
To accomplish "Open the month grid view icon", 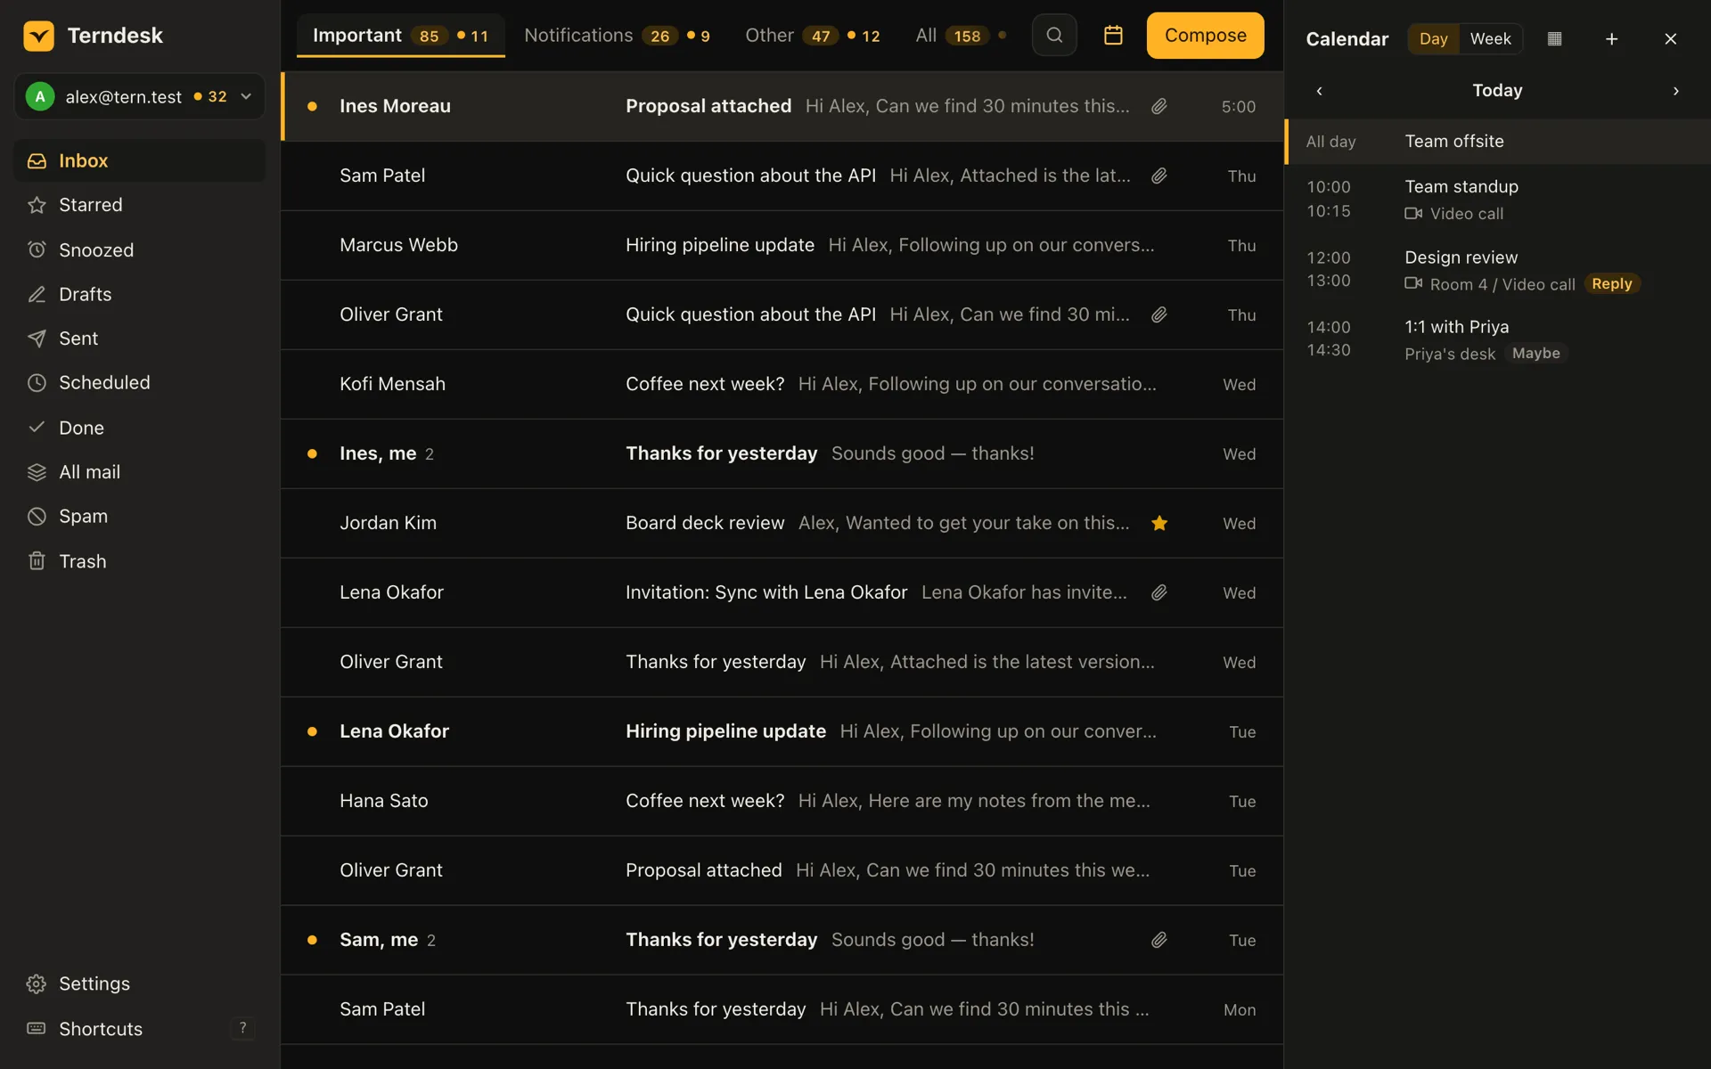I will [1554, 39].
